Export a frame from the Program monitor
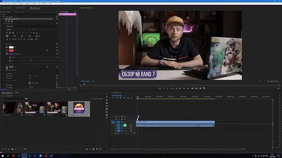 (200, 88)
